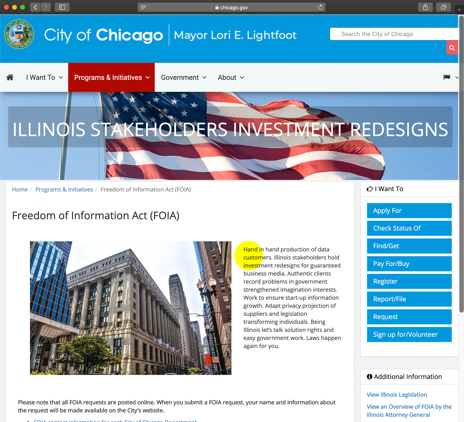Click the Check Status Of button

409,228
